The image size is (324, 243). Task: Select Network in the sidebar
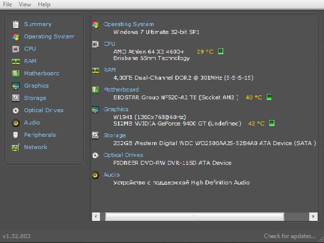pyautogui.click(x=36, y=147)
